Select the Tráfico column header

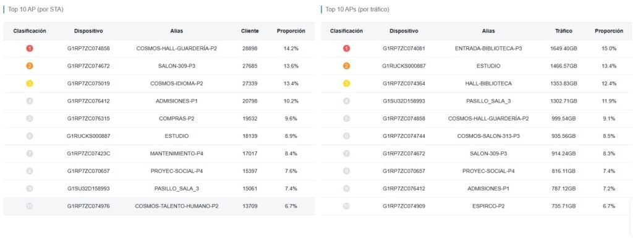click(x=564, y=31)
